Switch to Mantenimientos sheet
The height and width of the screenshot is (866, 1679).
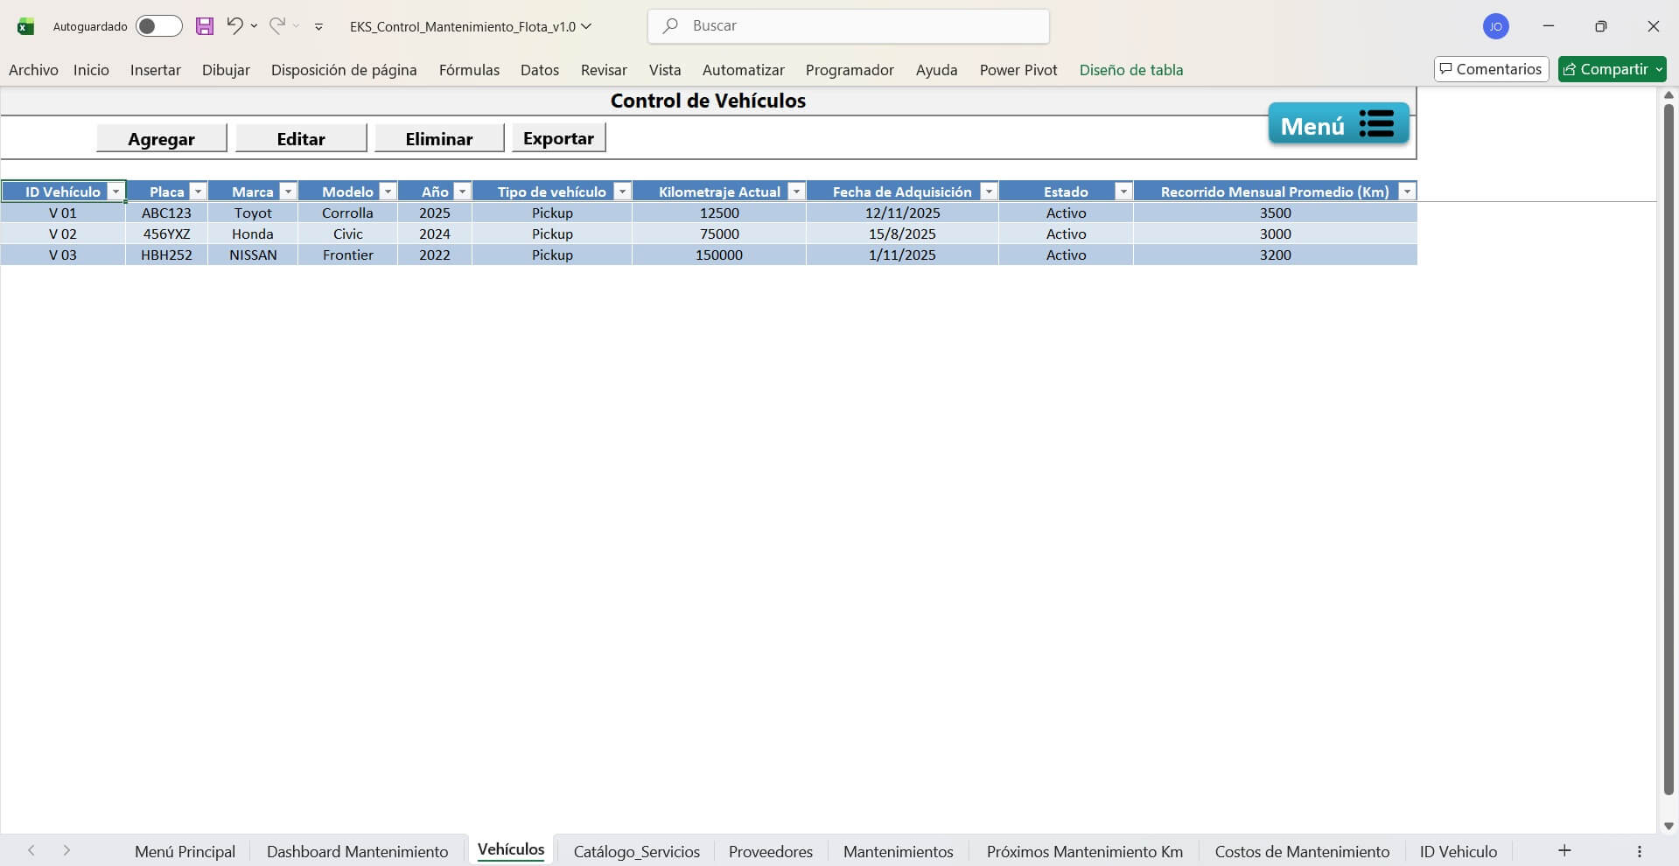coord(899,851)
